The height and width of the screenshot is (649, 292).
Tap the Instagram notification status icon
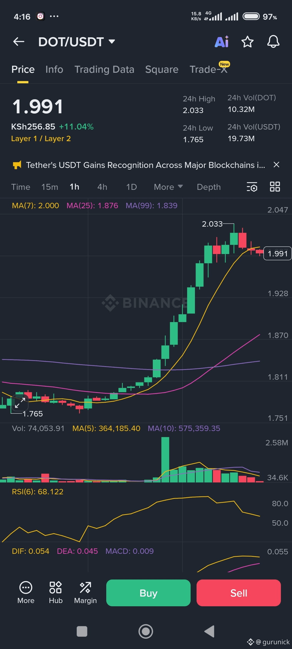coord(40,16)
